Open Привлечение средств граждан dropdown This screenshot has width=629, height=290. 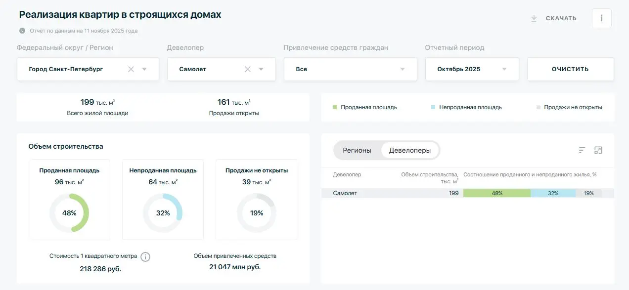[402, 69]
